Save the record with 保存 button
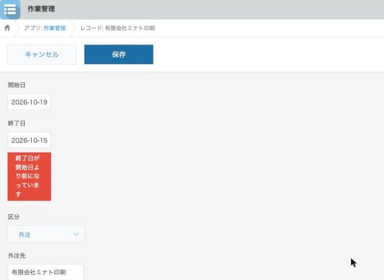384x280 pixels. 119,54
